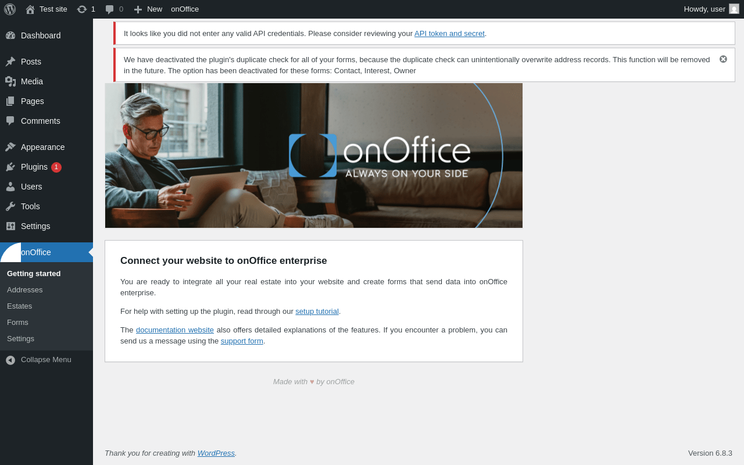Go to the Estates submenu
744x465 pixels.
(x=20, y=306)
